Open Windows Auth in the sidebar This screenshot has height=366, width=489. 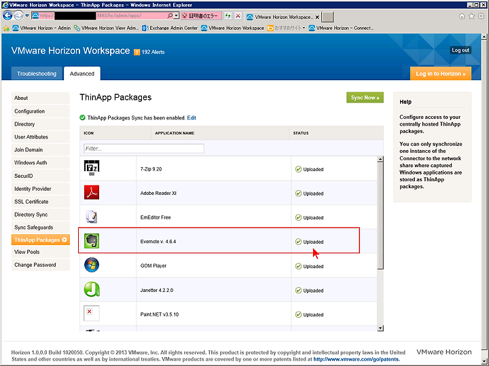(x=41, y=163)
